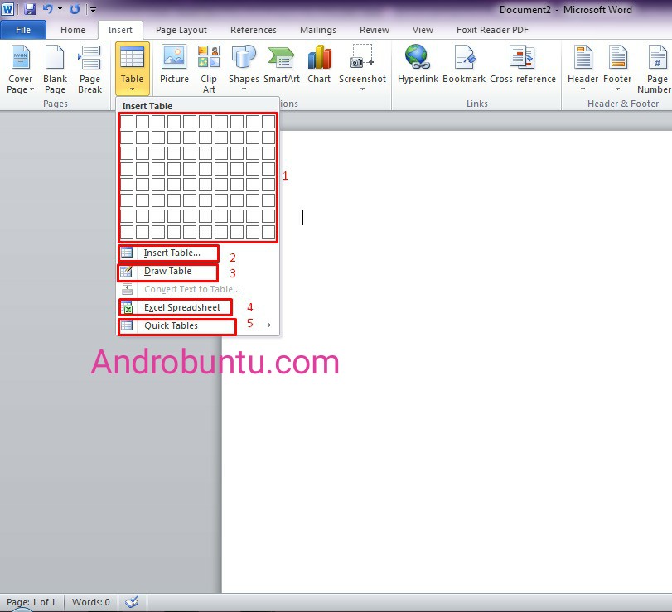Insert a SmartArt graphic
Viewport: 672px width, 612px height.
tap(282, 66)
